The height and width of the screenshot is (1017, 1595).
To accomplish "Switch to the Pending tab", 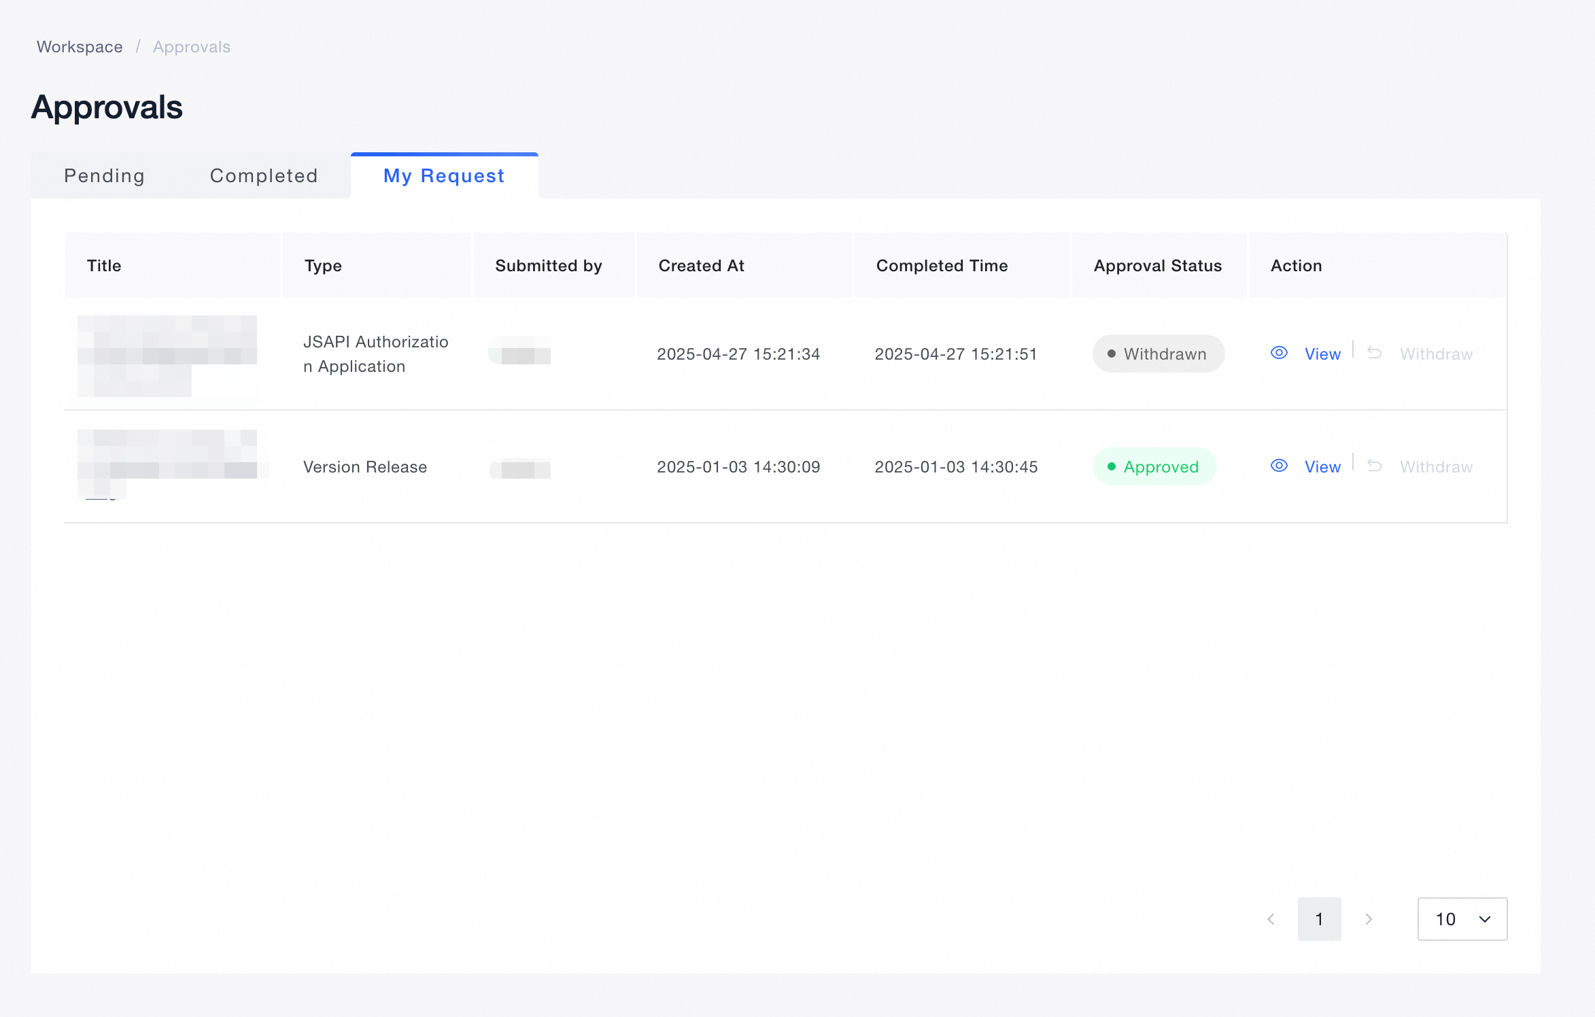I will pyautogui.click(x=104, y=175).
